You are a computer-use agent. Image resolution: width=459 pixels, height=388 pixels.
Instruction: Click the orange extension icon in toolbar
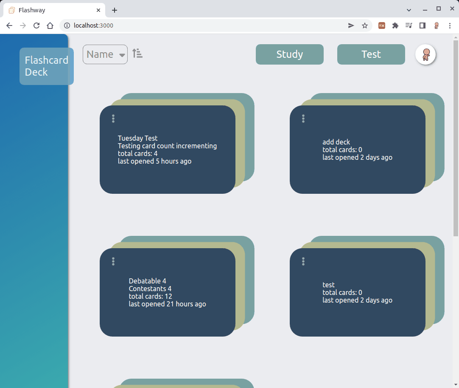382,25
